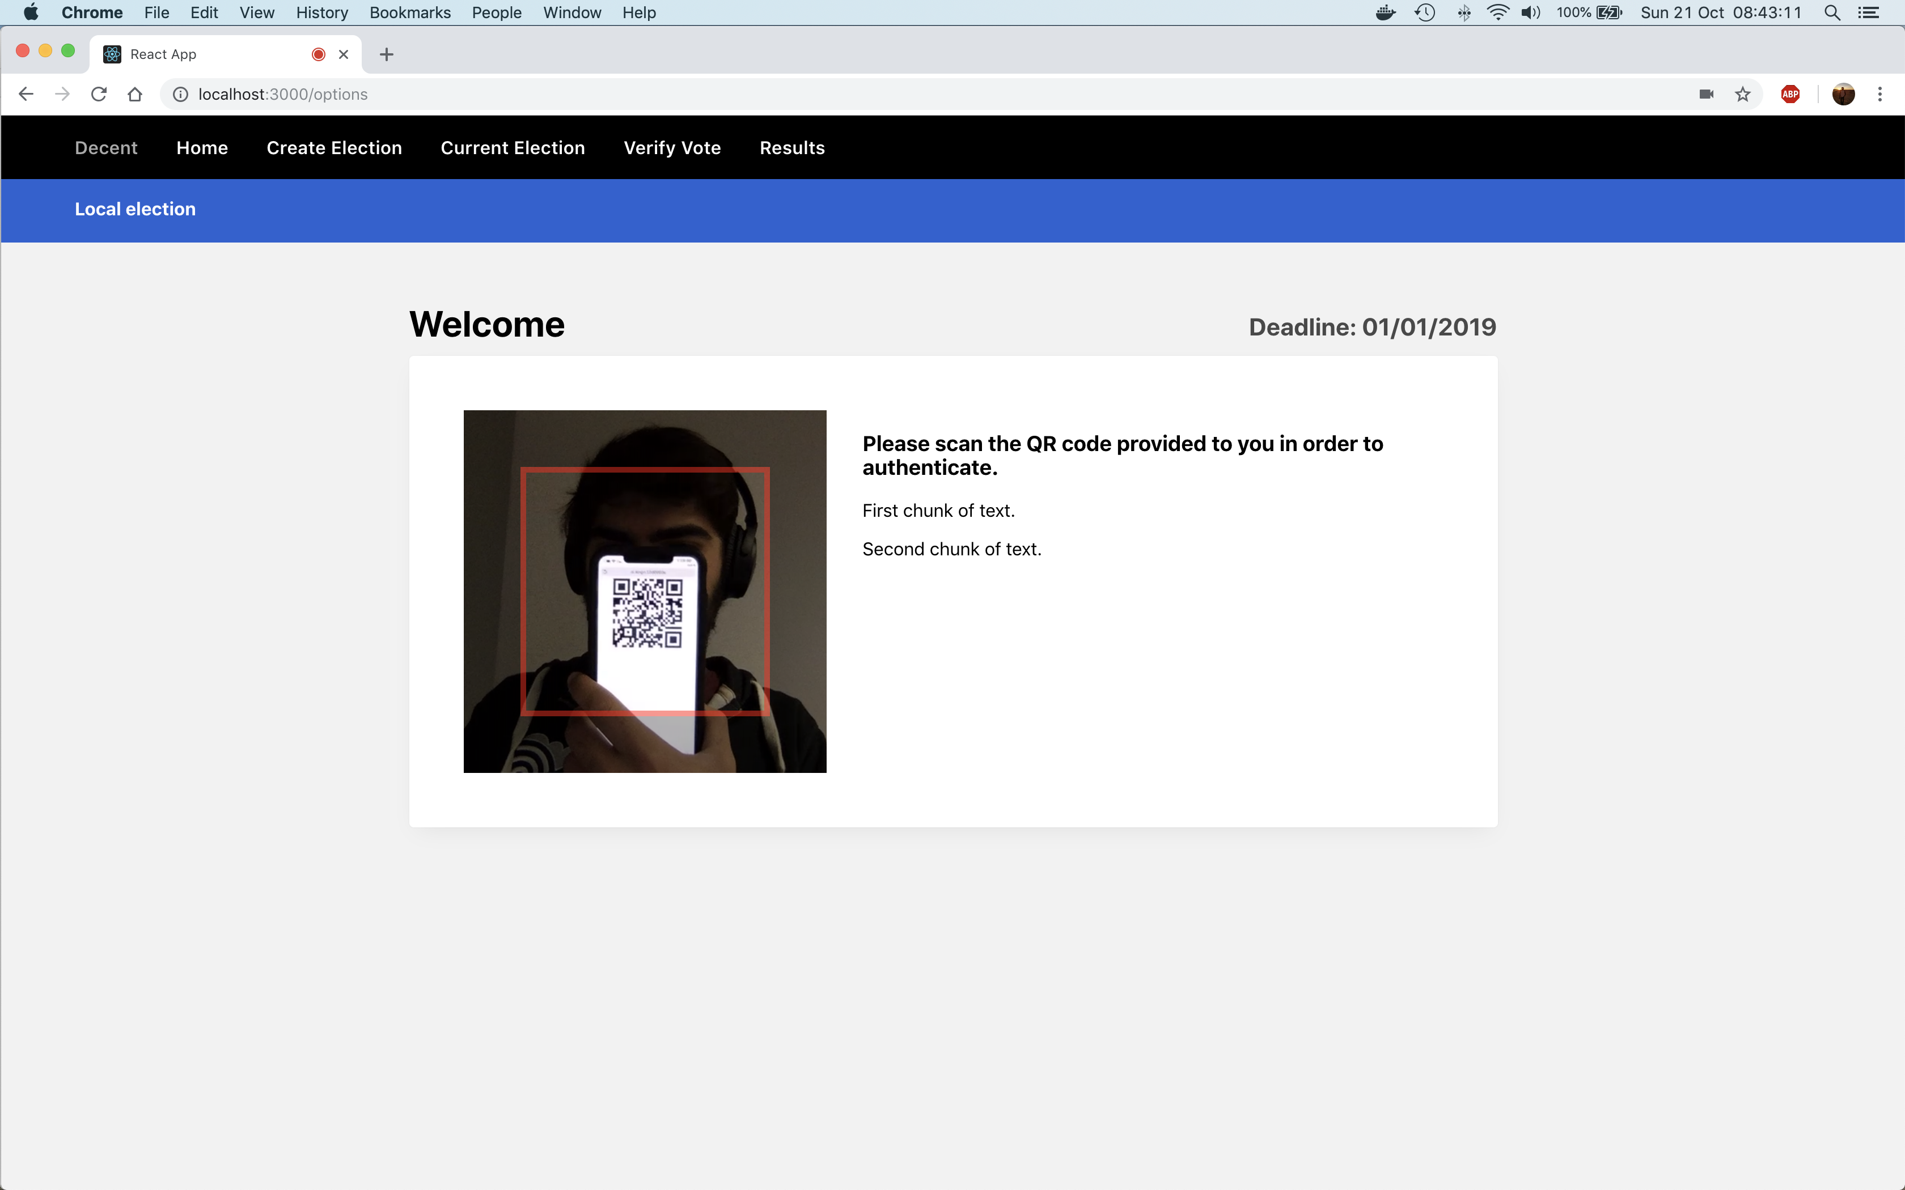Open Spotlight search in menu bar
Image resolution: width=1905 pixels, height=1190 pixels.
click(x=1832, y=12)
